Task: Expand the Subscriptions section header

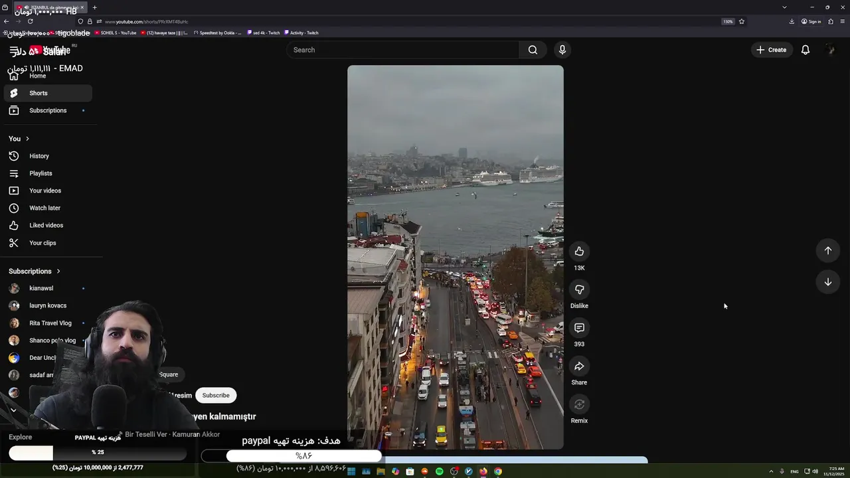Action: [x=35, y=271]
